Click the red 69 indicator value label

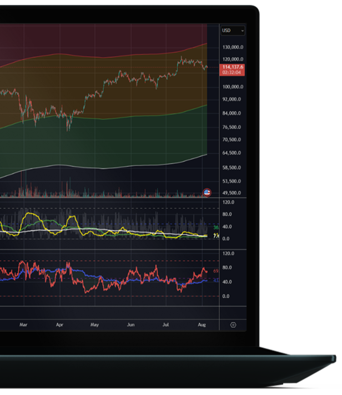click(216, 271)
